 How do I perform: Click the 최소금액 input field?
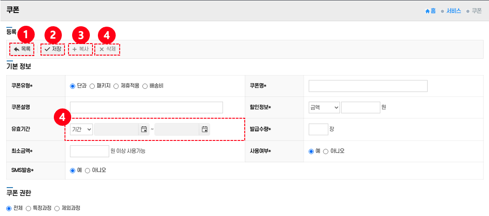[89, 151]
